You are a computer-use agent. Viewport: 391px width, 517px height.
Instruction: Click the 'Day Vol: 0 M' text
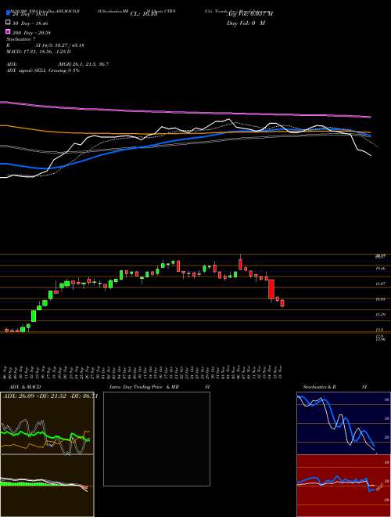(x=246, y=23)
